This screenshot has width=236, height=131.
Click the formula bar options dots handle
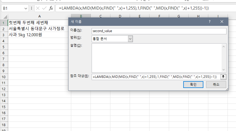click(x=32, y=8)
